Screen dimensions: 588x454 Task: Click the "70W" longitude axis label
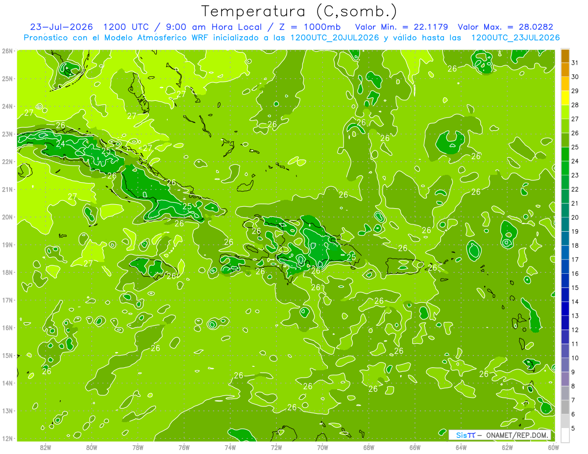[x=322, y=447]
